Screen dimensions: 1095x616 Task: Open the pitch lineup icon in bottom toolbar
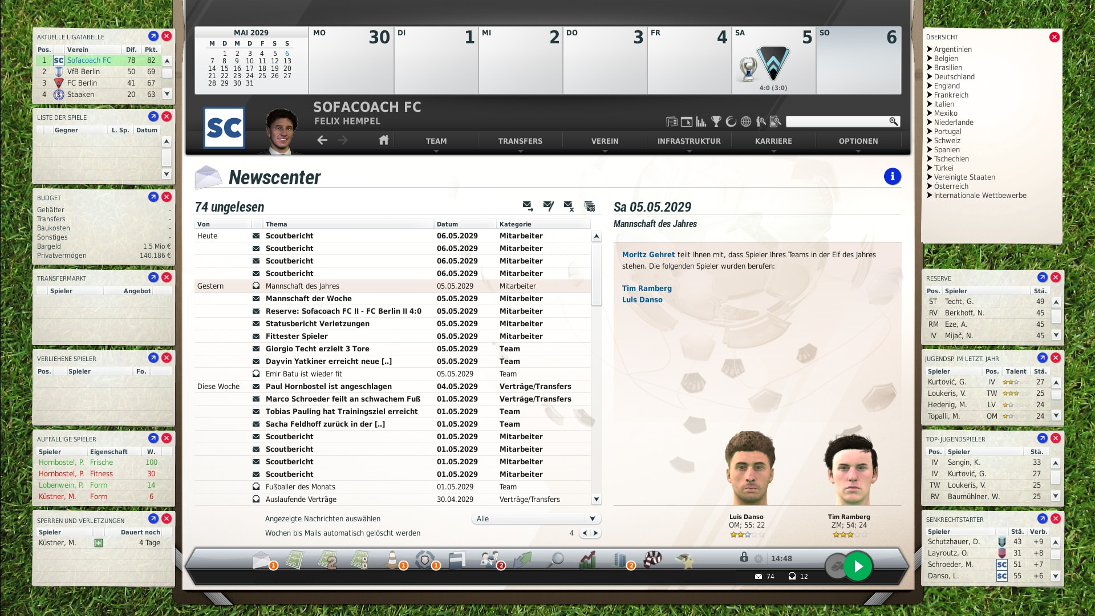(x=294, y=560)
